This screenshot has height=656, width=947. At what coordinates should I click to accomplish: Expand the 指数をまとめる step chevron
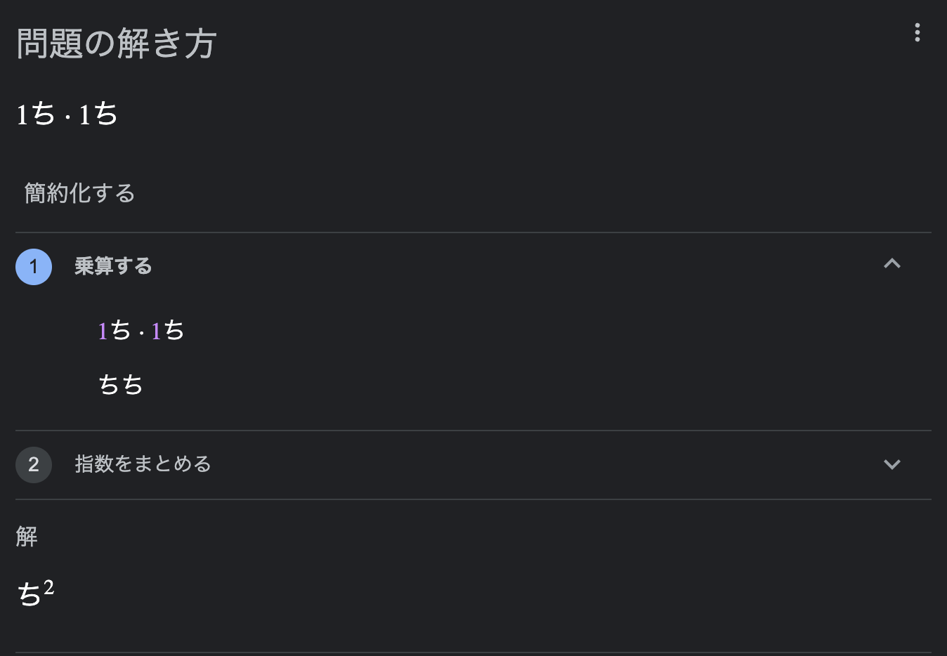coord(892,464)
